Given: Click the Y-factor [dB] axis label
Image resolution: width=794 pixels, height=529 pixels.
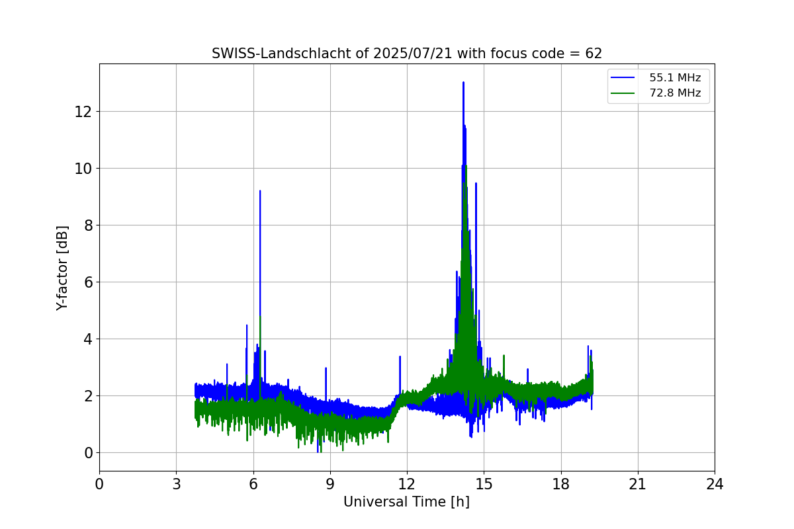Looking at the screenshot, I should [62, 268].
